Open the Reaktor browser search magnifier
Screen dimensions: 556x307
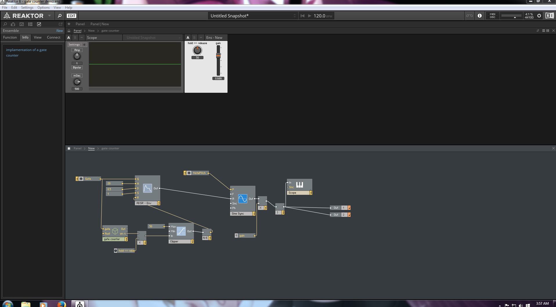pos(59,16)
